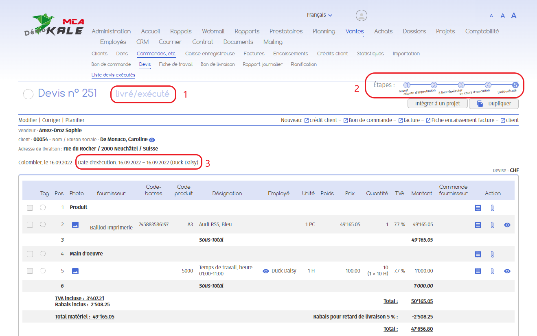This screenshot has height=336, width=537.
Task: Switch to the Factures submenu tab
Action: (x=254, y=54)
